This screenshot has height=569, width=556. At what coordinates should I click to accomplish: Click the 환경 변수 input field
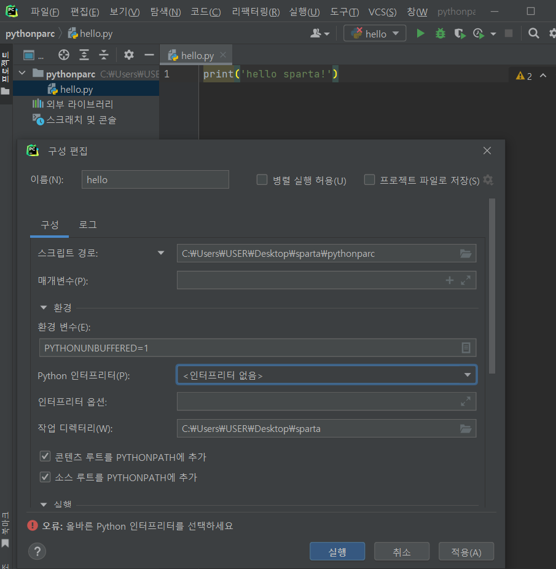pos(257,348)
